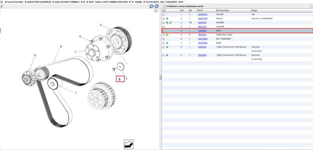Screen dimensions: 313x150
Task: Collapse the panel using the center splitter handle
Action: click(161, 77)
